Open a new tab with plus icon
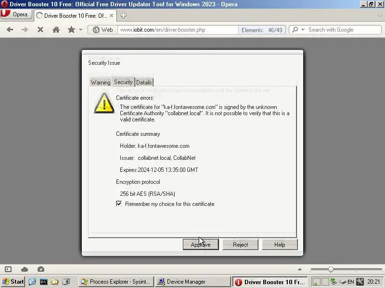The height and width of the screenshot is (288, 385). [123, 15]
